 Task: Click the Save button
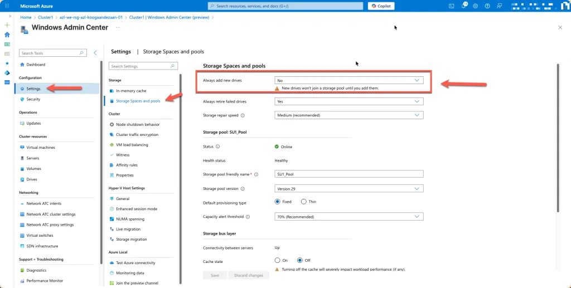coord(215,275)
